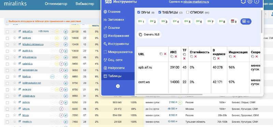Open the nikolay-marketing.ru link
Viewport: 273px width, 127px height.
(196, 2)
